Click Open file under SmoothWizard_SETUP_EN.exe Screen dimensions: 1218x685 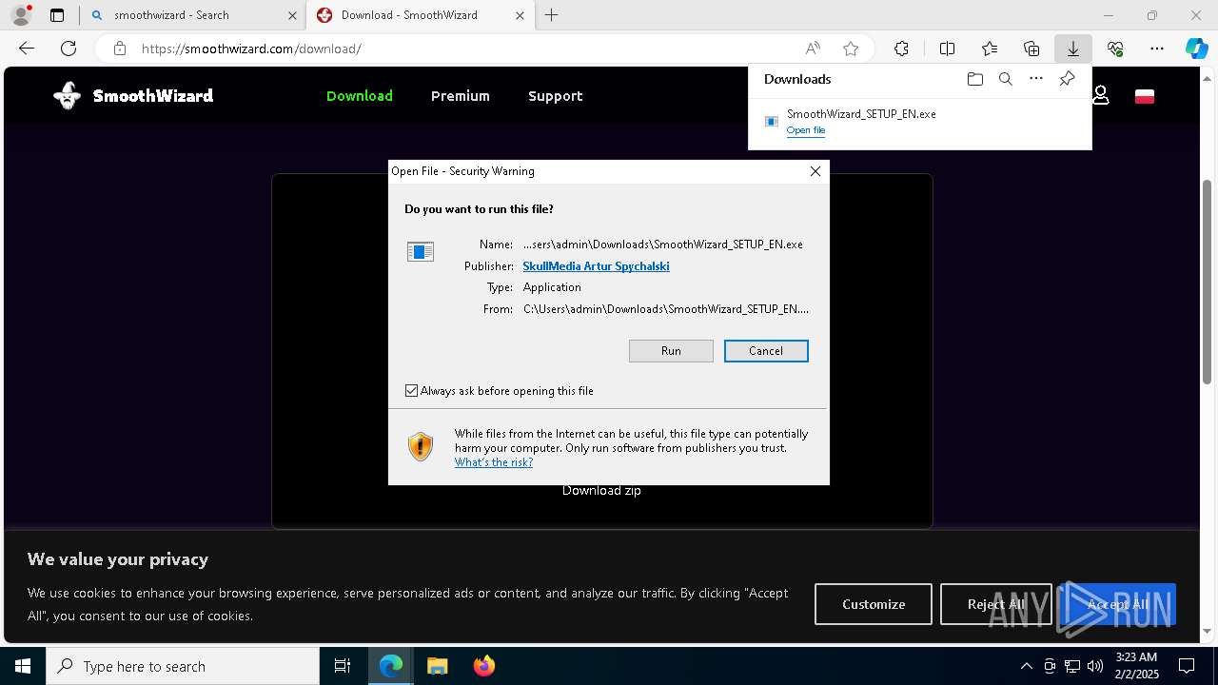coord(806,130)
